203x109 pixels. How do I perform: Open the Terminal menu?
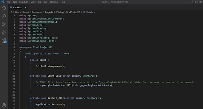pyautogui.click(x=54, y=2)
